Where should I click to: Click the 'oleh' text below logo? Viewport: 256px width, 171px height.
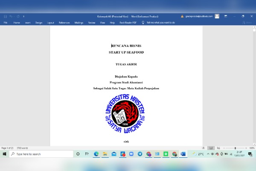126,142
